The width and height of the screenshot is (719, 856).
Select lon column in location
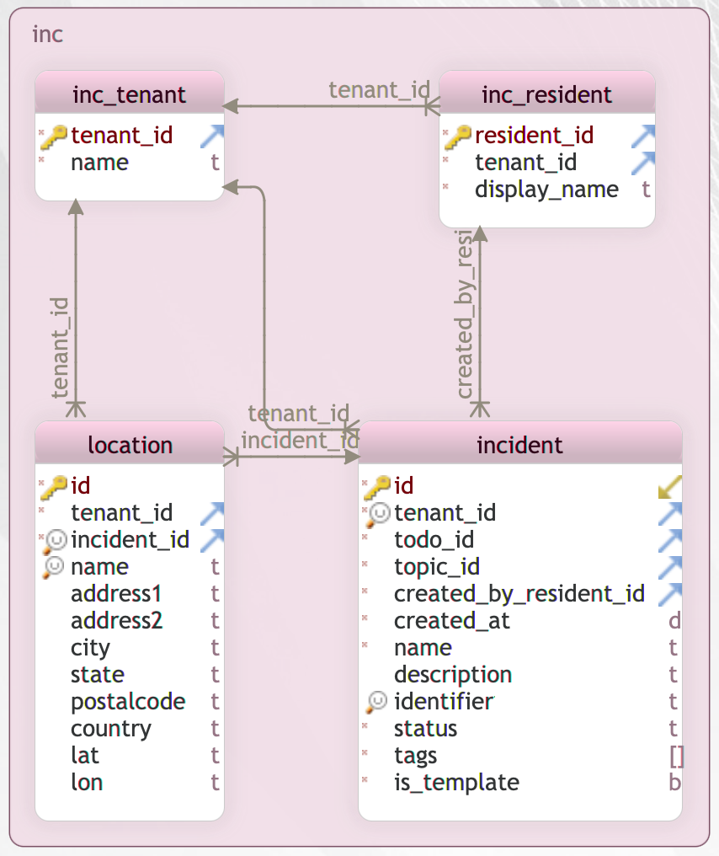(x=87, y=783)
